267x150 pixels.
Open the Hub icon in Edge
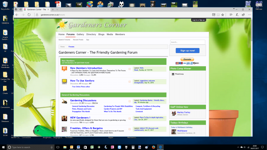pyautogui.click(x=231, y=15)
